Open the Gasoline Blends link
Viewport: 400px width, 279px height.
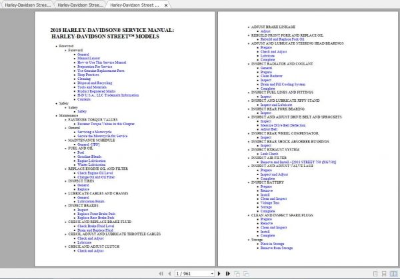tap(89, 156)
